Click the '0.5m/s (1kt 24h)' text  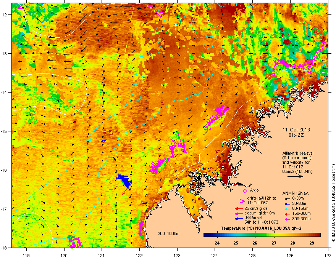pyautogui.click(x=297, y=171)
